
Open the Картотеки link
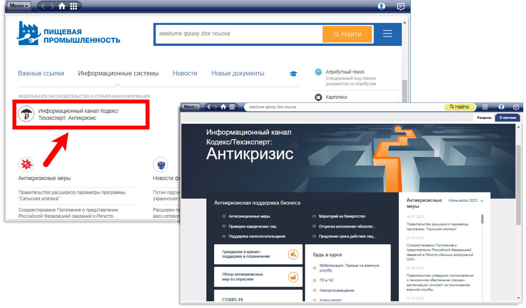click(x=336, y=97)
